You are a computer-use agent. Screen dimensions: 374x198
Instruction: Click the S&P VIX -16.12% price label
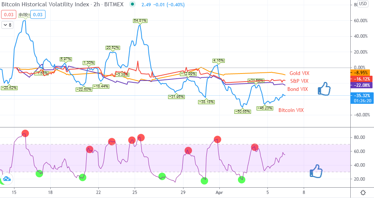(x=361, y=79)
